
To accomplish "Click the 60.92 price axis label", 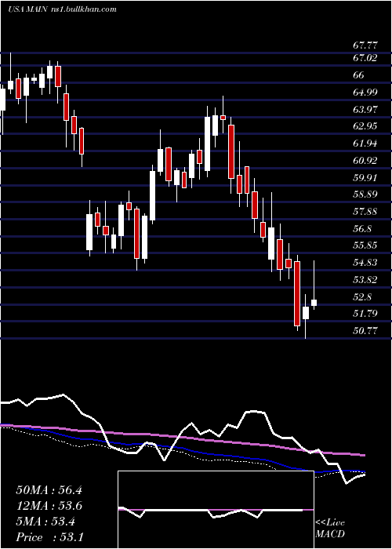I will pyautogui.click(x=365, y=161).
